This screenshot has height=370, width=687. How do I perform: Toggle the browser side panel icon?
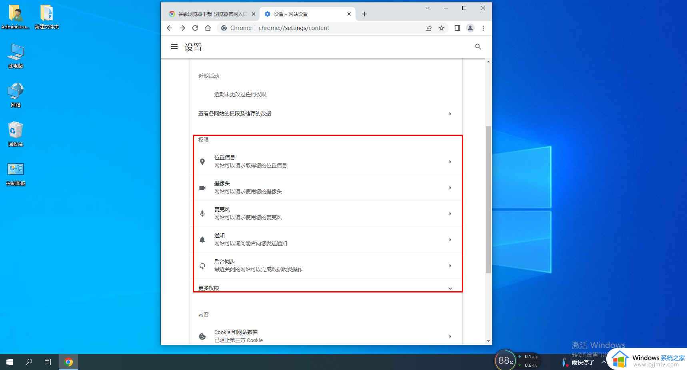pos(457,28)
